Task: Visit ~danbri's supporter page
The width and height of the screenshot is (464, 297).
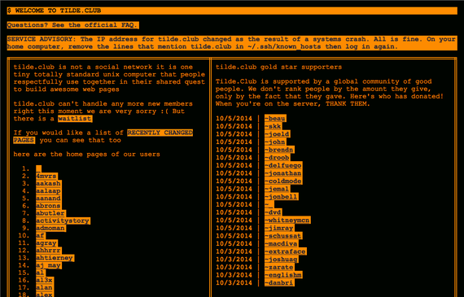Action: pos(279,283)
